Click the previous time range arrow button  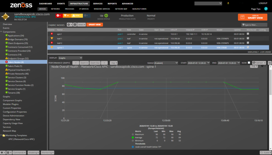pos(75,63)
